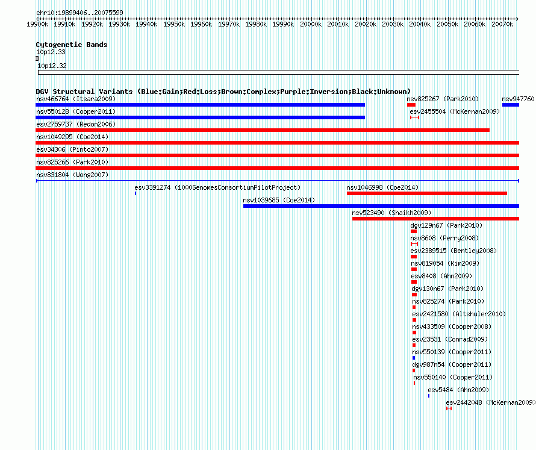Open variant nsv825266 (Park2010)
The image size is (536, 450).
72,162
